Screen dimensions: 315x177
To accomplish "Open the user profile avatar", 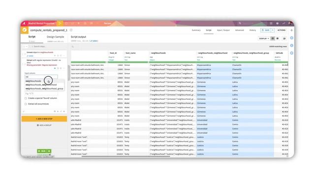I will tap(290, 23).
